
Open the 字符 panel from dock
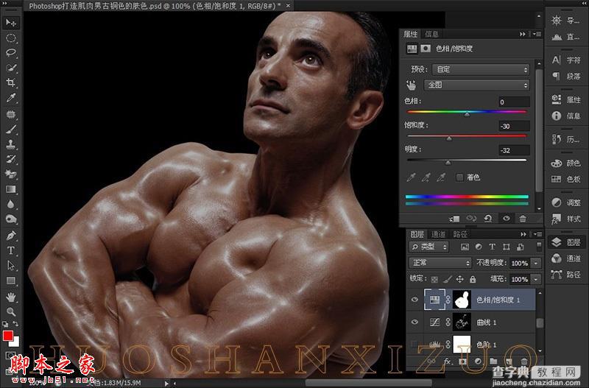point(566,60)
